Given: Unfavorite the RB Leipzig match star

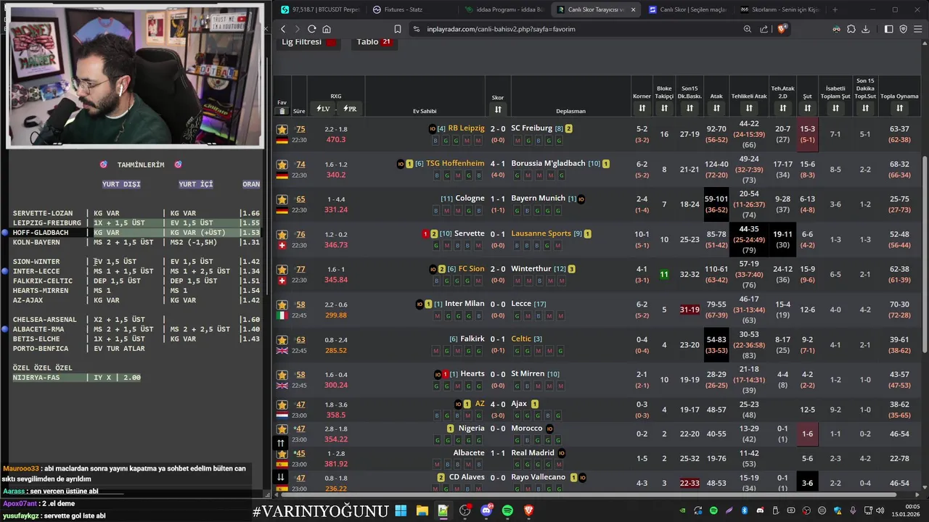Looking at the screenshot, I should coord(282,129).
